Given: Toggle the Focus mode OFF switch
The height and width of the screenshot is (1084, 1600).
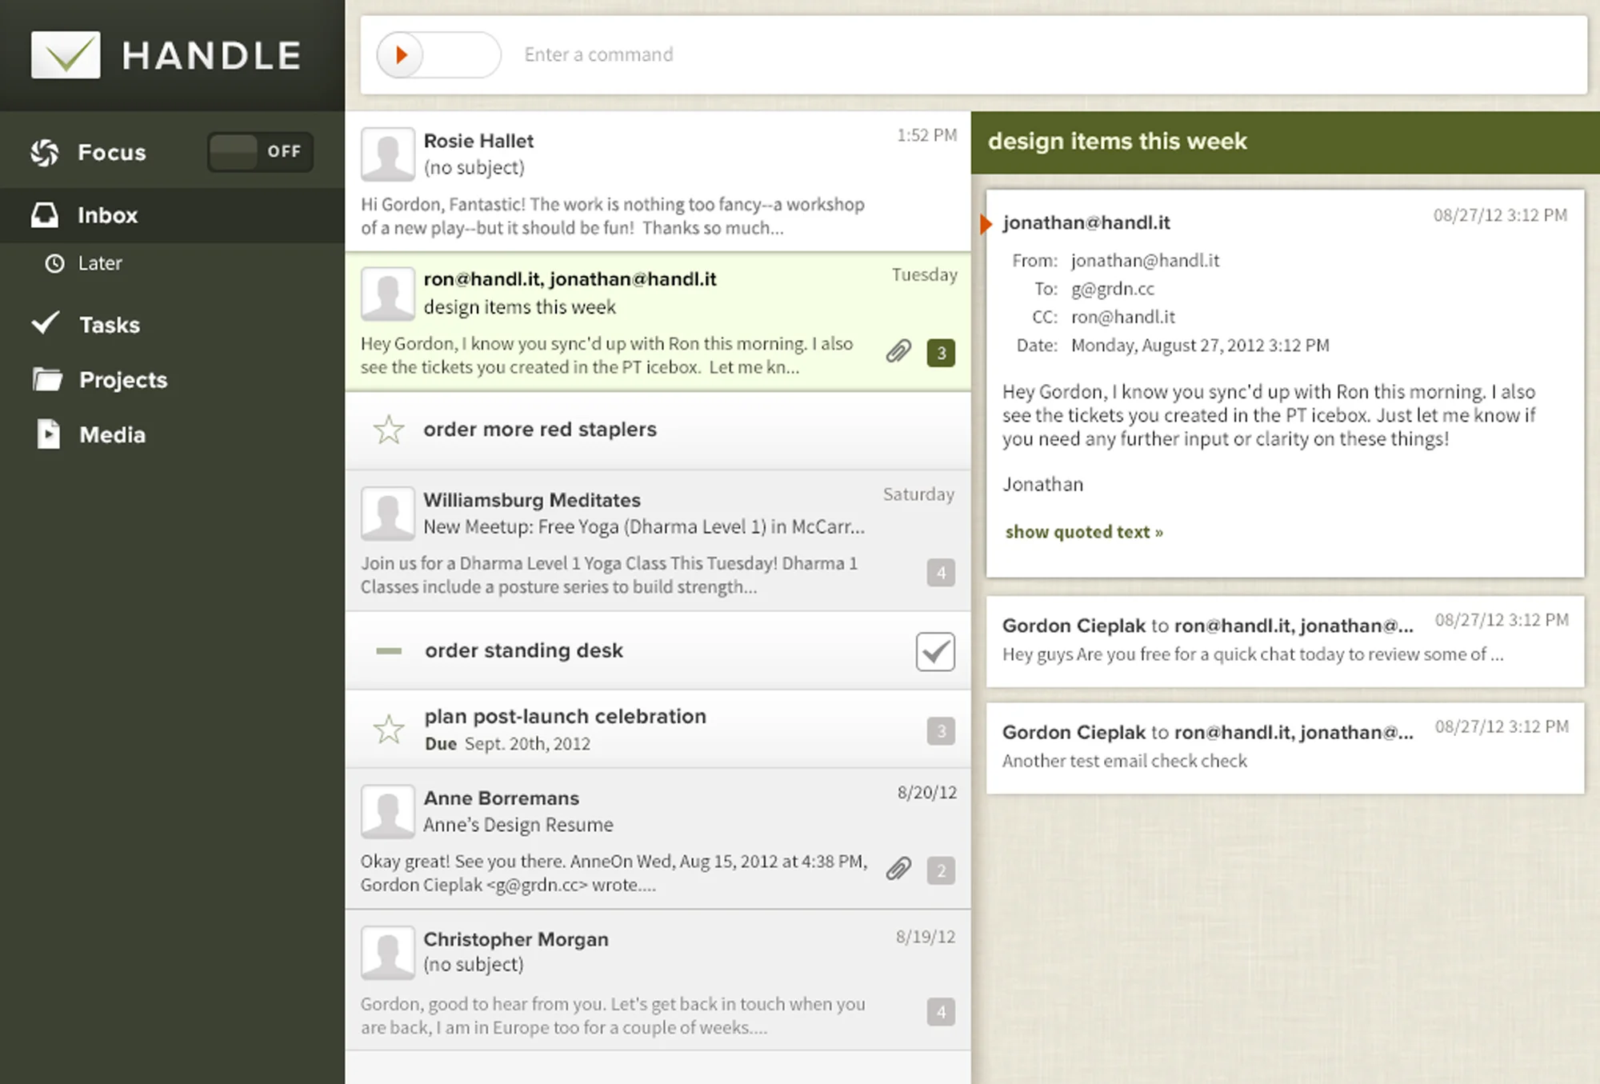Looking at the screenshot, I should pyautogui.click(x=260, y=151).
